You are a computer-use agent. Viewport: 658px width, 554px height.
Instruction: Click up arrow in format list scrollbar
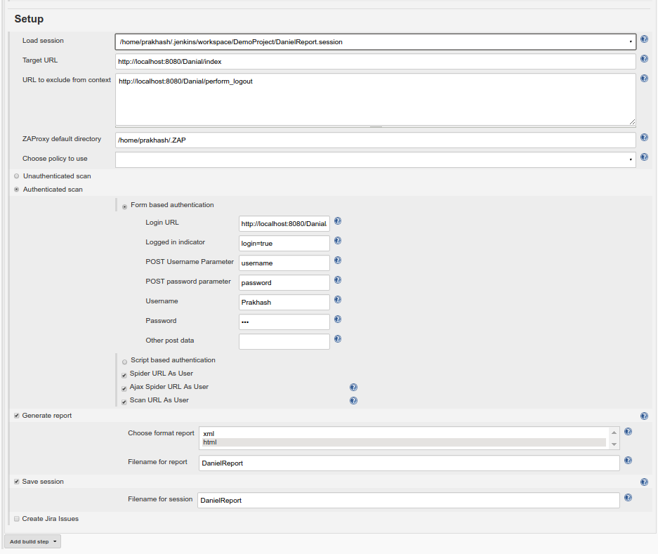click(614, 433)
